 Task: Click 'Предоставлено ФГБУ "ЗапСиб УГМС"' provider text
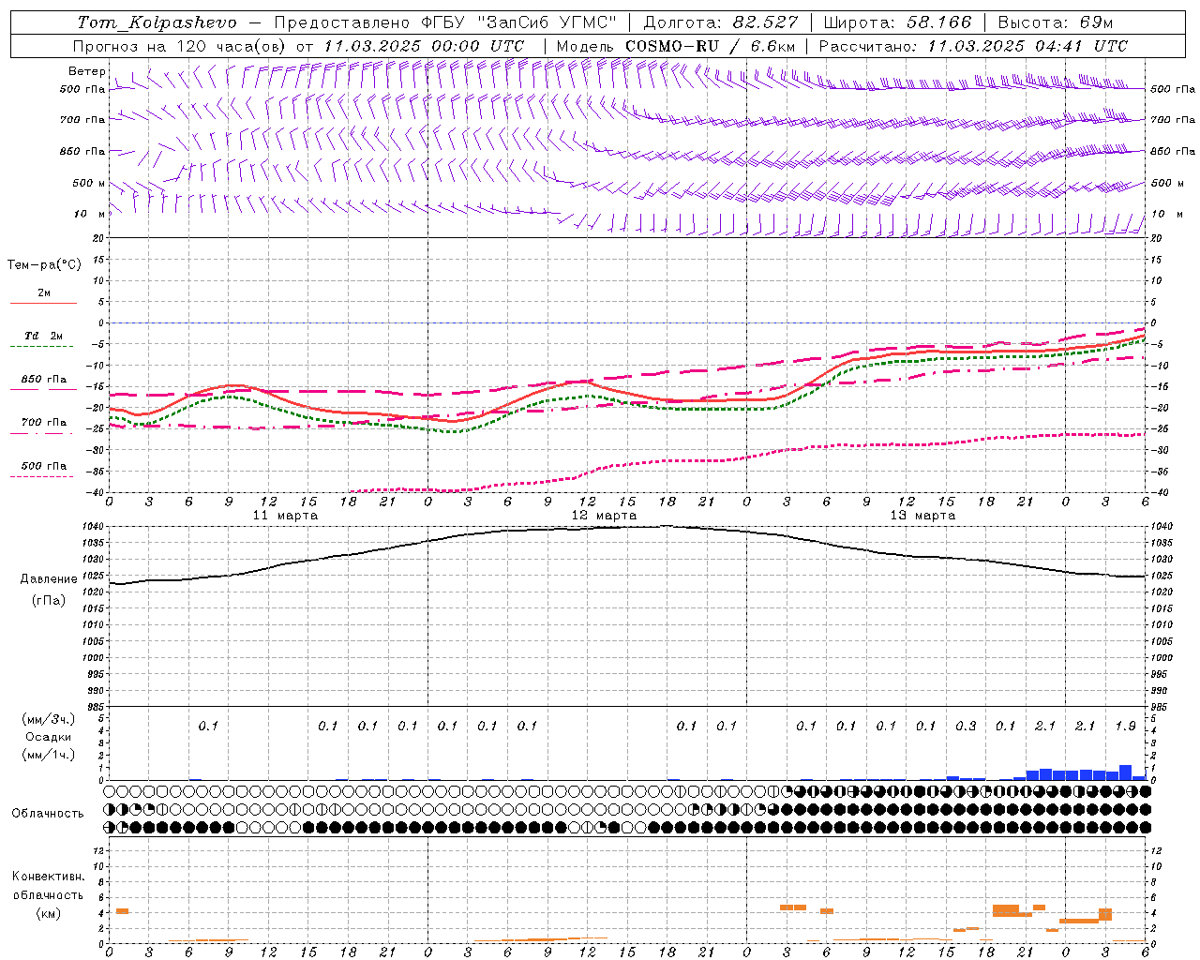click(x=445, y=22)
